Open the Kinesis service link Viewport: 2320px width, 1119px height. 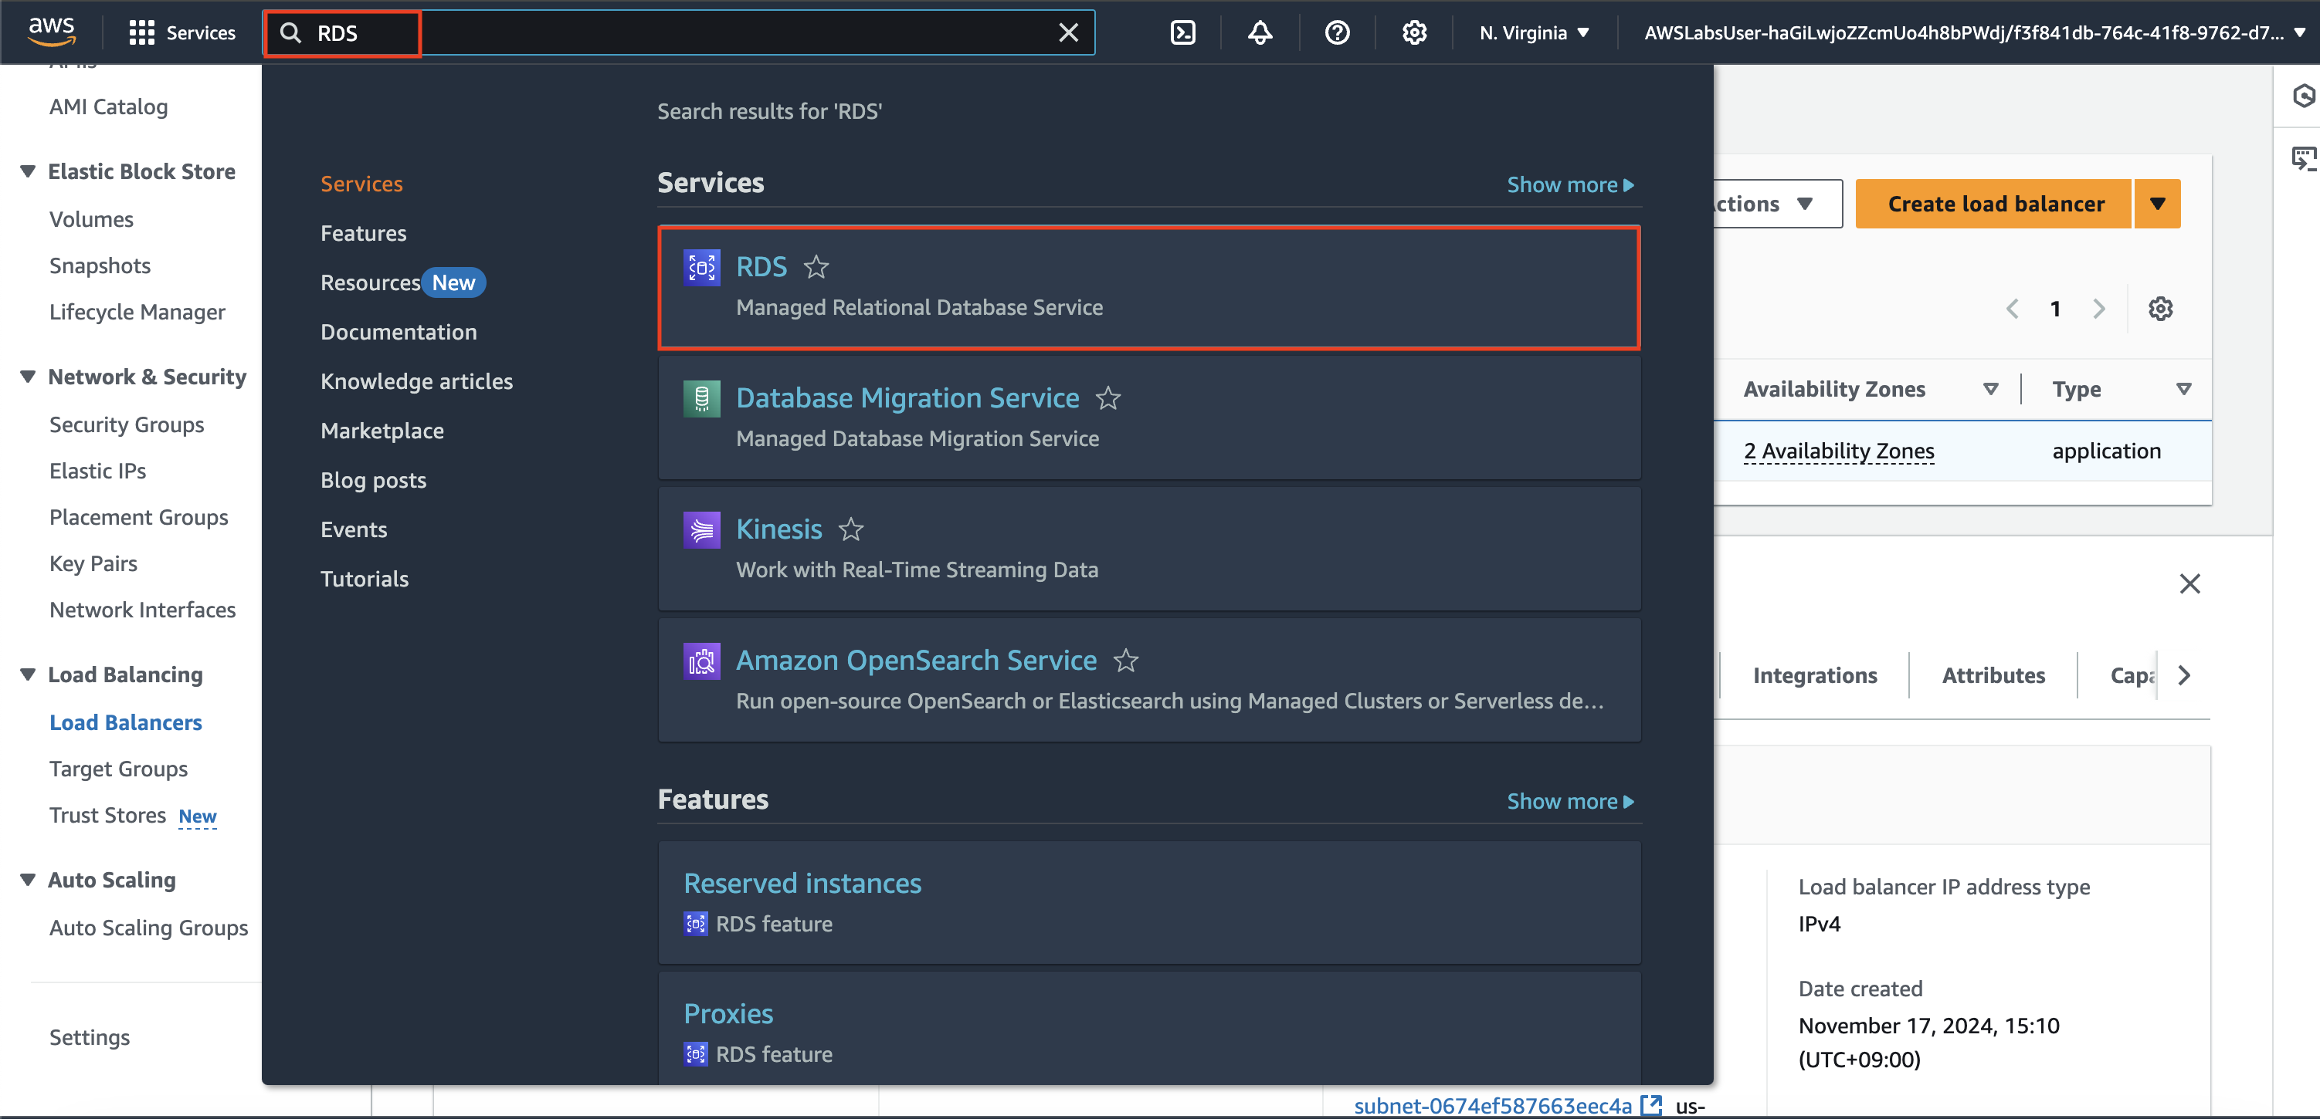point(779,529)
